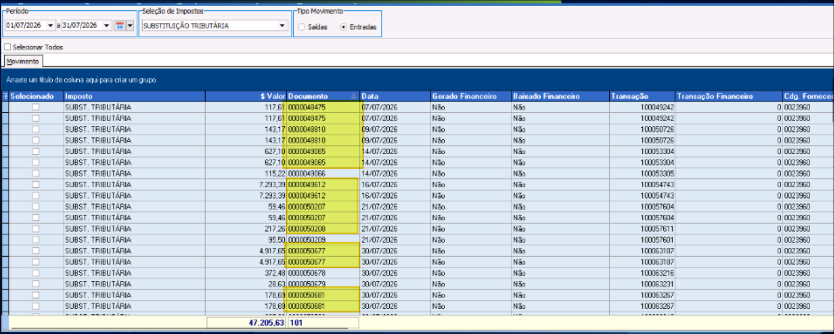834x334 pixels.
Task: Click the record count 101 in footer
Action: (x=323, y=323)
